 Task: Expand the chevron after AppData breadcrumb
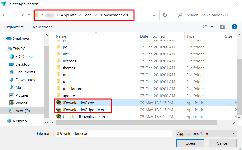pos(80,15)
